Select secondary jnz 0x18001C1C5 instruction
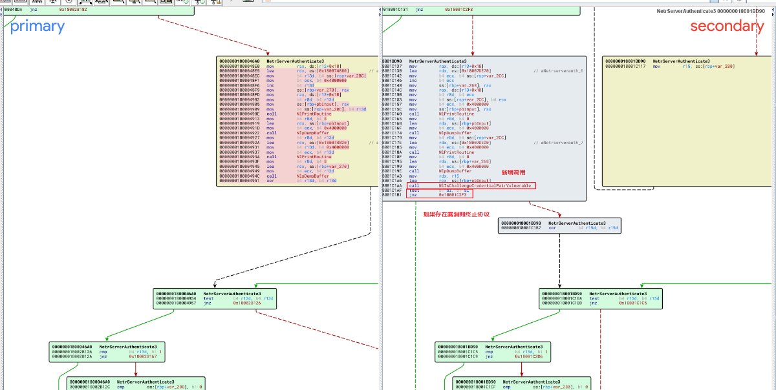This screenshot has height=390, width=776. pyautogui.click(x=595, y=303)
